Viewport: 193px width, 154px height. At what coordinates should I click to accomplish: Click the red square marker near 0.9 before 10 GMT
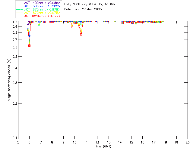coord(72,27)
